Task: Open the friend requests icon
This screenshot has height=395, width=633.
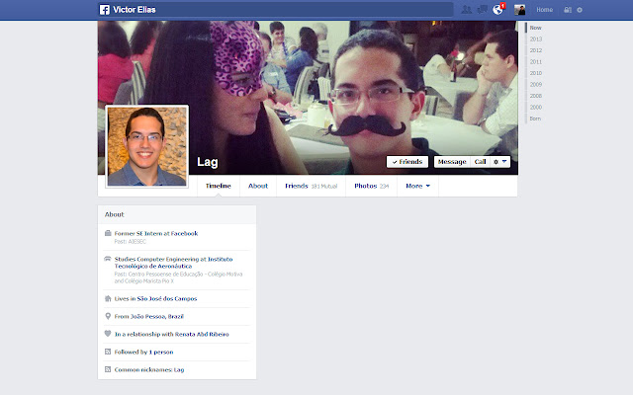Action: [466, 10]
